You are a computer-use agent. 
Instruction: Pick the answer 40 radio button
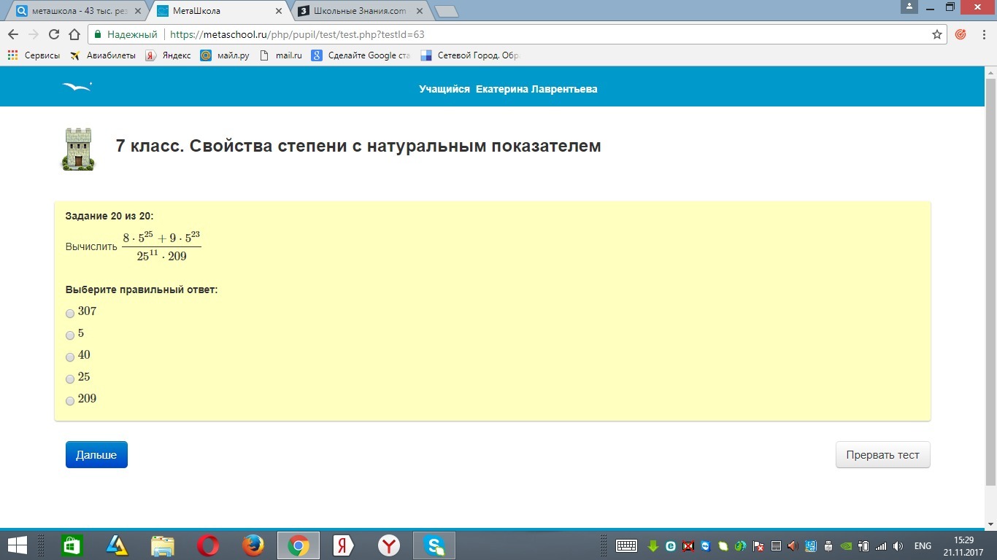[70, 357]
